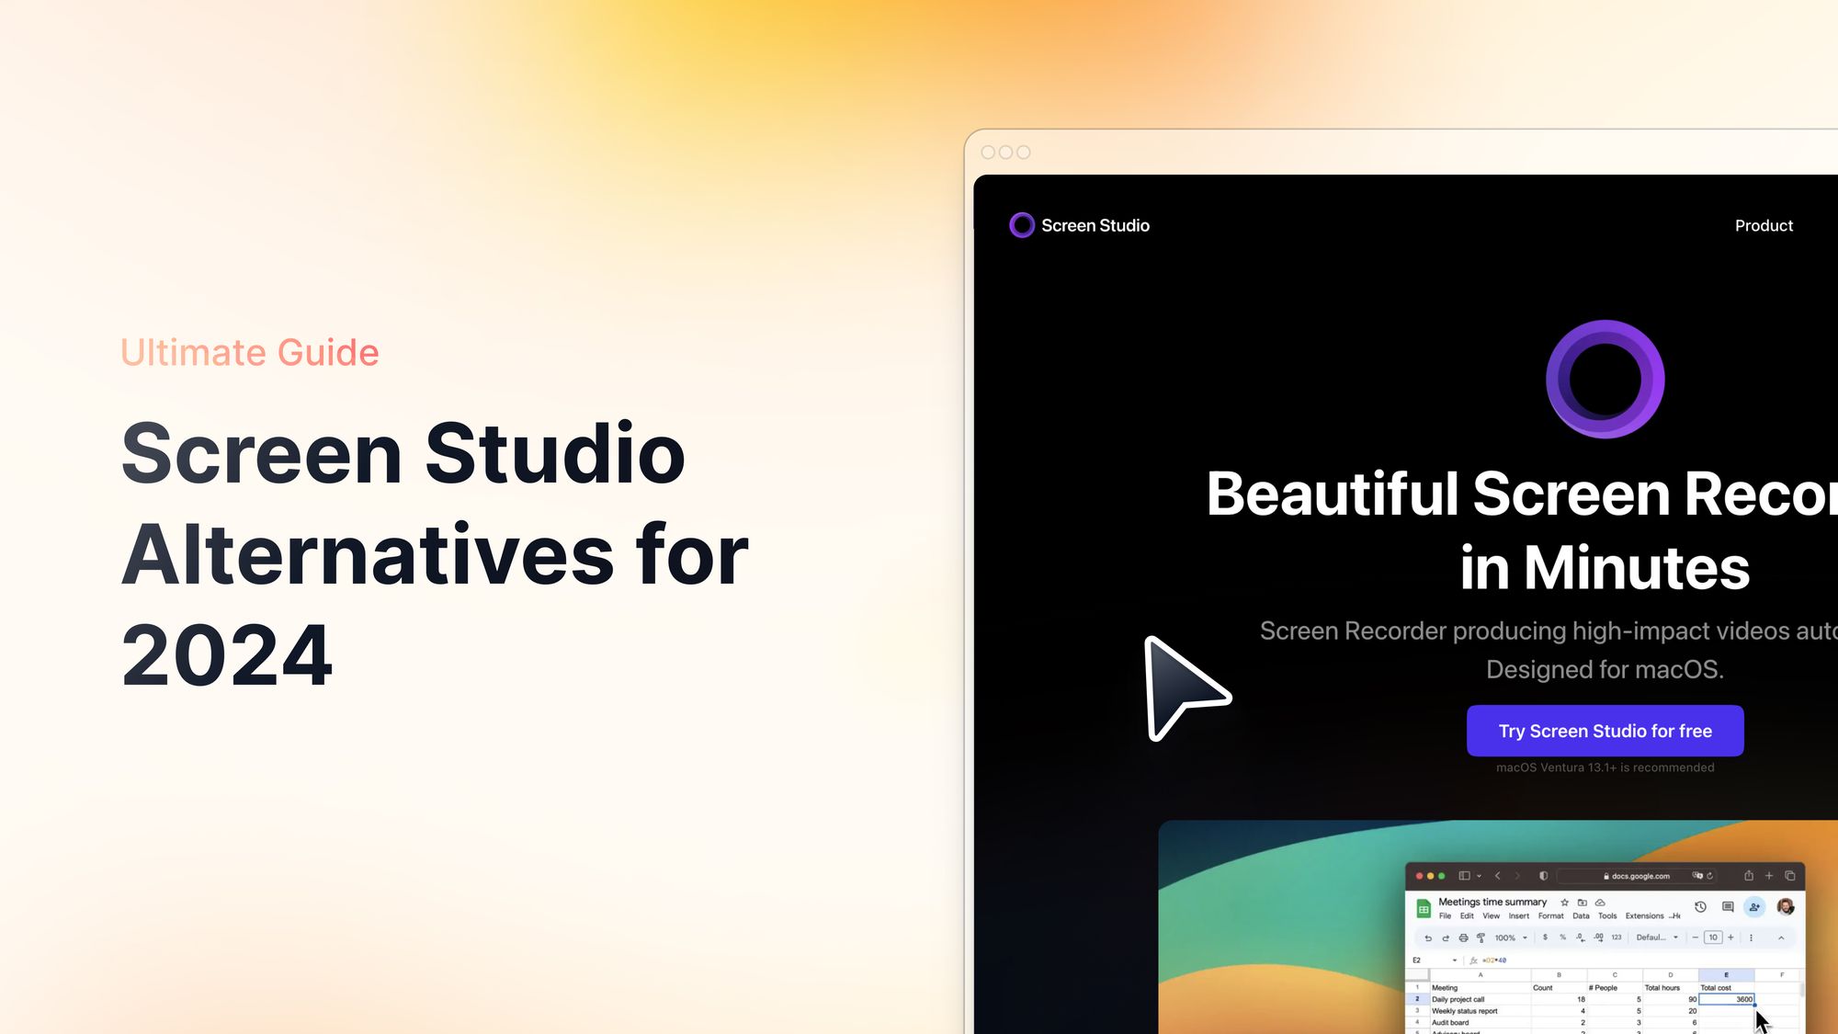Select the paint format tool
The image size is (1838, 1034).
1481,937
